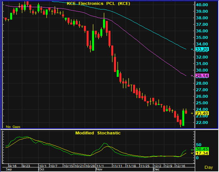Click the 10/7 date on time axis
This screenshot has width=219, height=172.
point(54,166)
